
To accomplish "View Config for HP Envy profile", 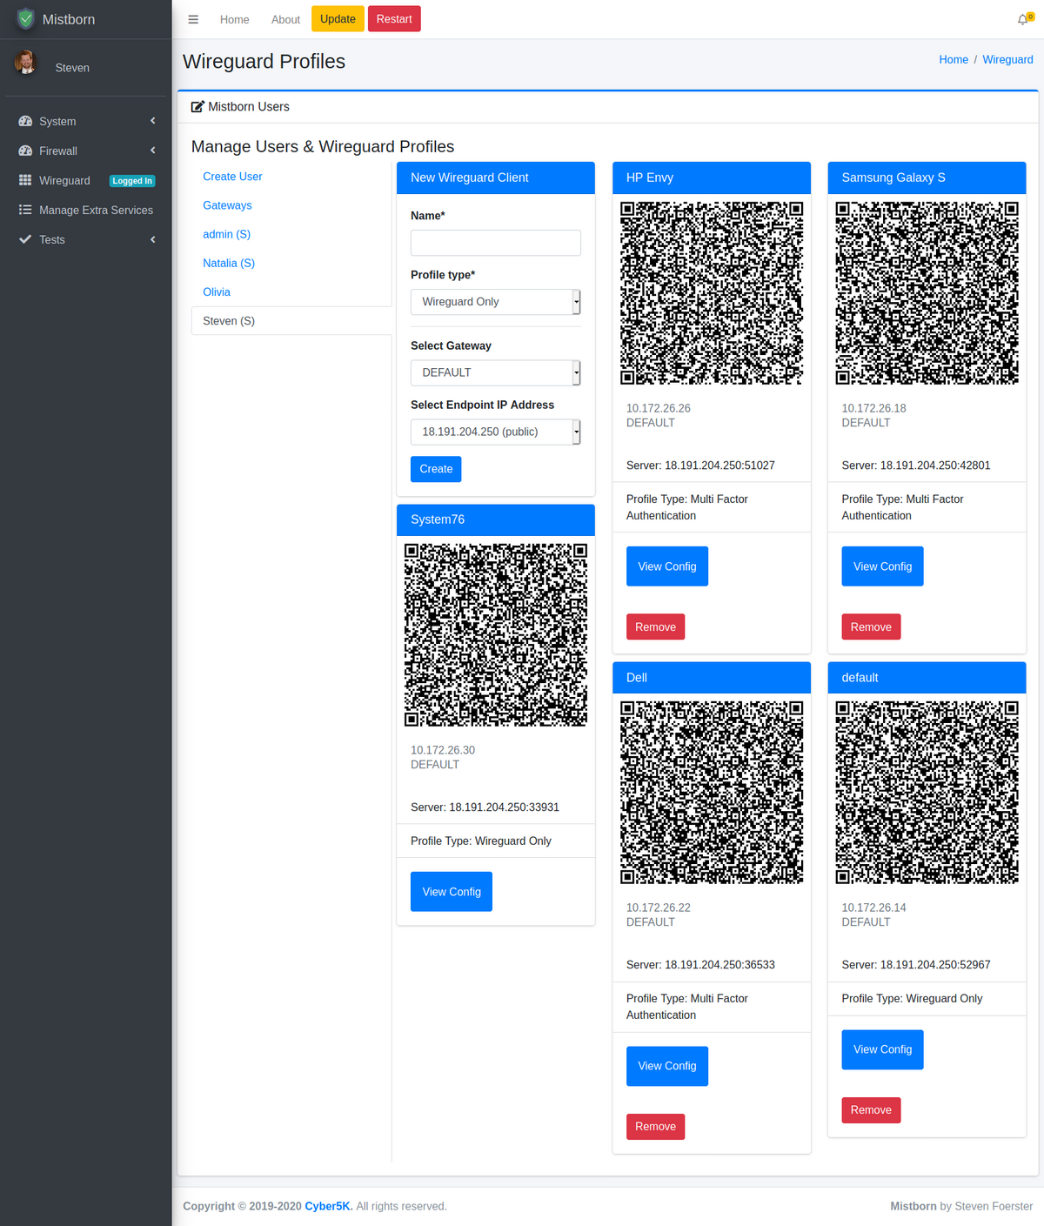I will (x=667, y=566).
